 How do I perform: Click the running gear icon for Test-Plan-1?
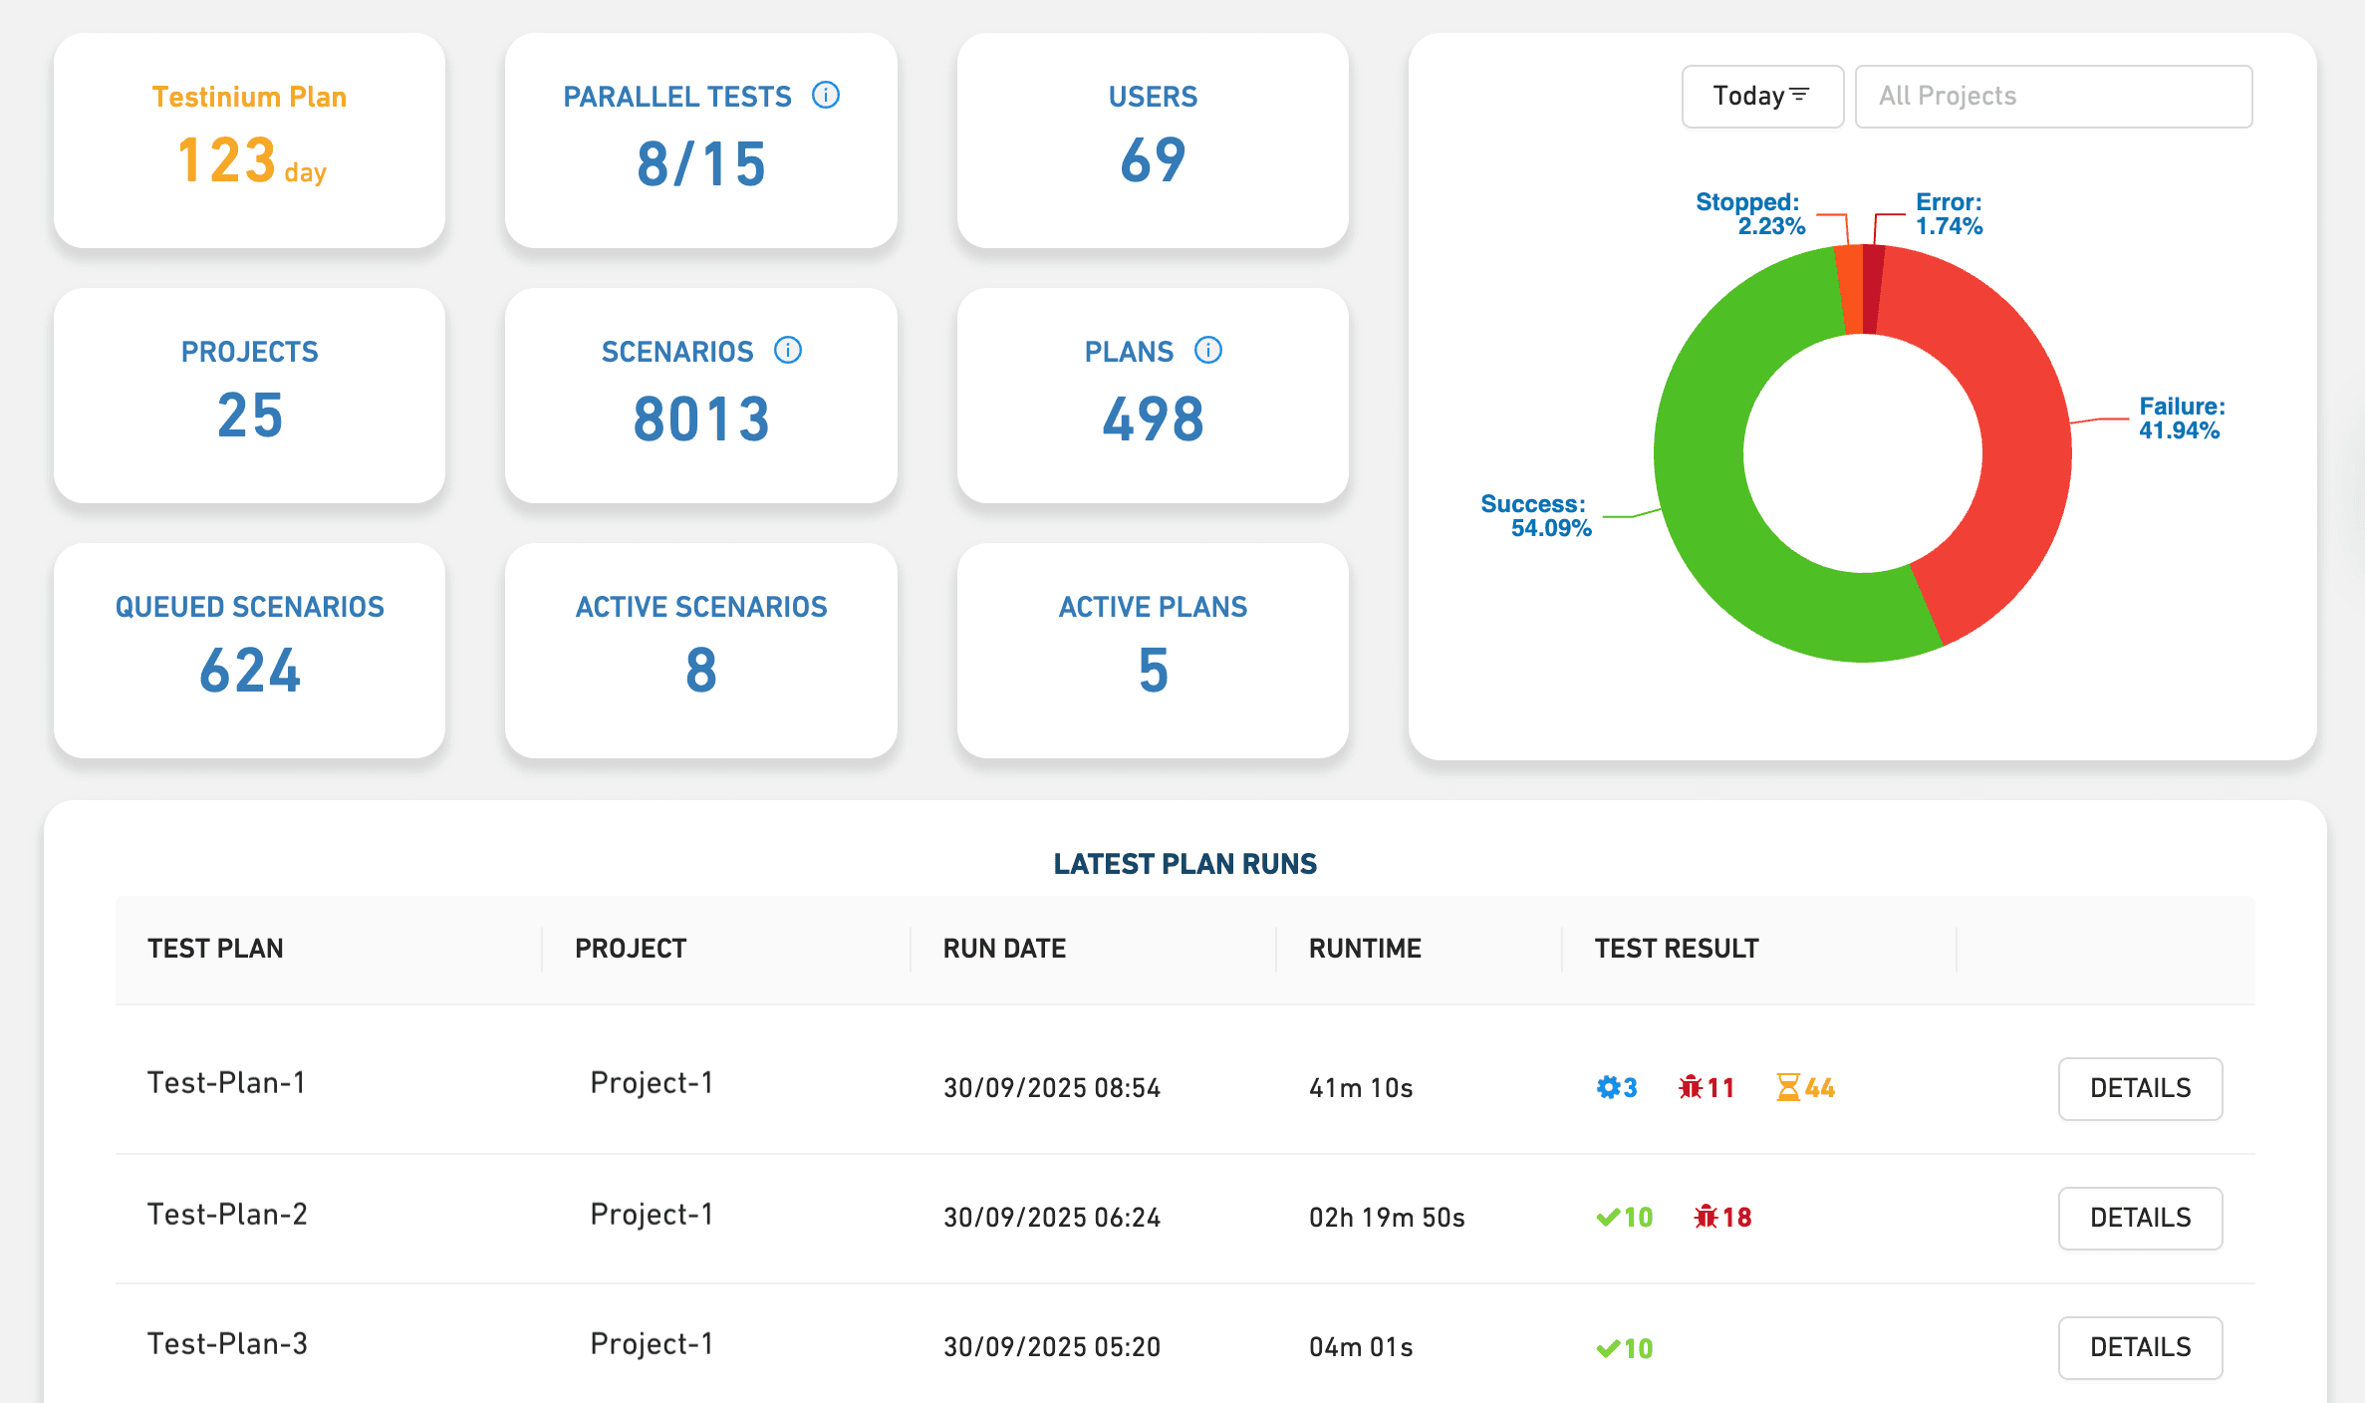point(1608,1087)
